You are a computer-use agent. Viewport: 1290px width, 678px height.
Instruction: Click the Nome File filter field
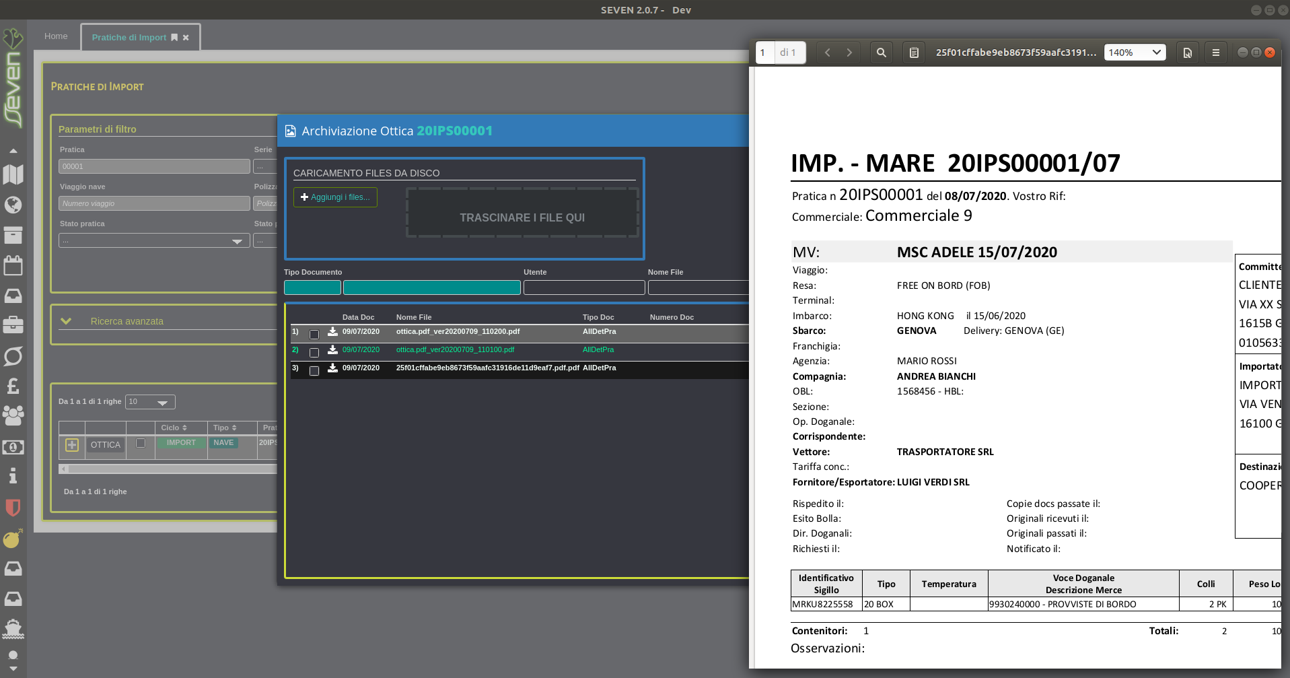tap(698, 287)
